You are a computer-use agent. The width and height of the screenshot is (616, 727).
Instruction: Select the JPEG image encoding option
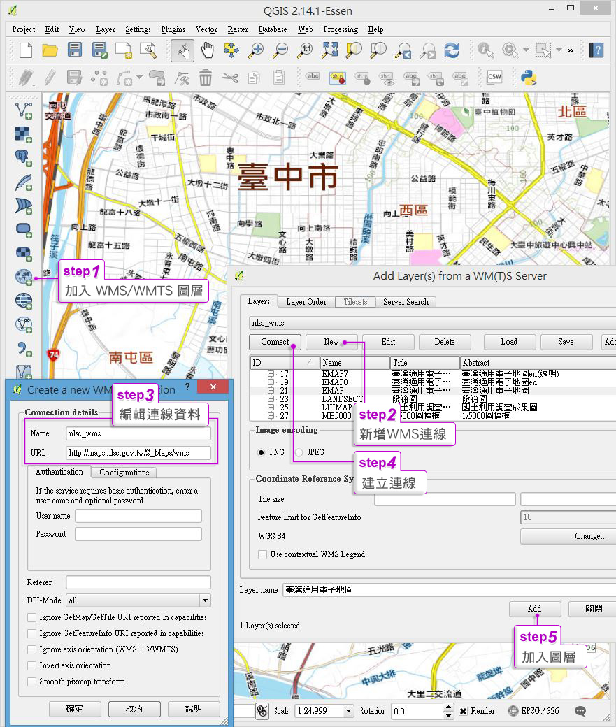point(299,452)
